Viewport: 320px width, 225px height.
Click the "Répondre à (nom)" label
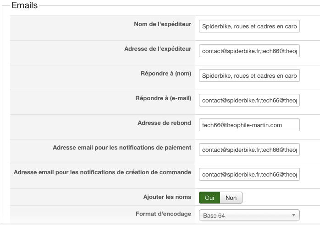click(x=166, y=74)
